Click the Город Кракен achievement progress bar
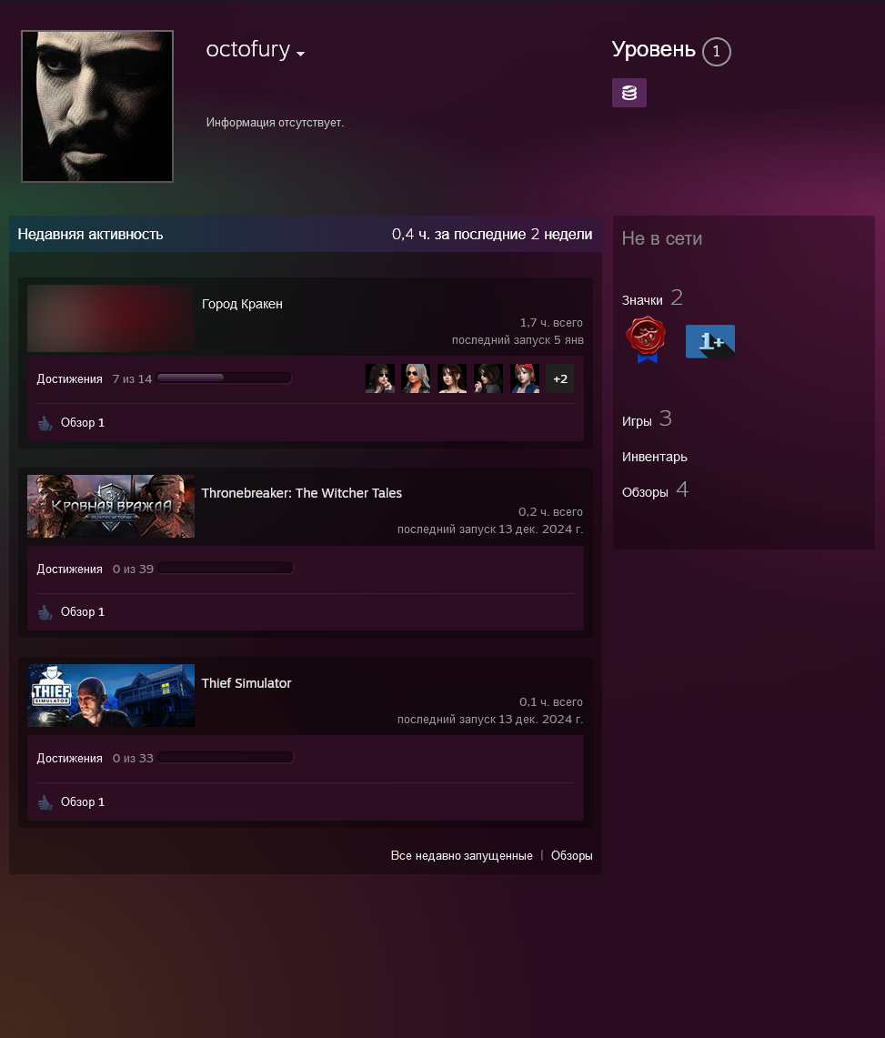 pyautogui.click(x=225, y=378)
